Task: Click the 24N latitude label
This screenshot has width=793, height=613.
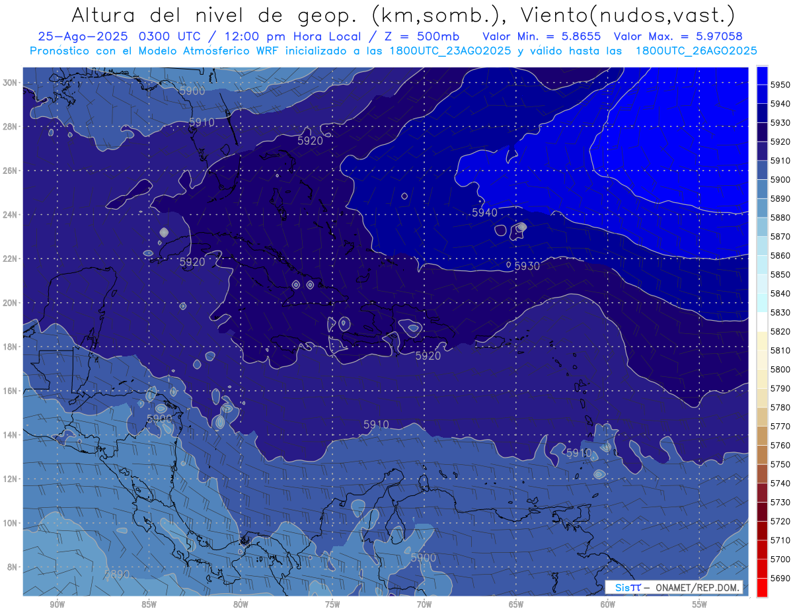Action: coord(9,215)
